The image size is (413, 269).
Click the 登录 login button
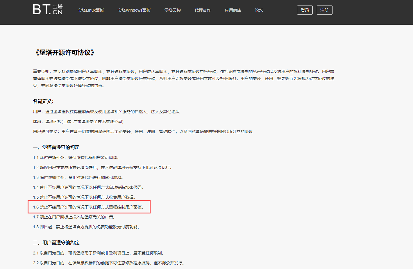point(305,10)
